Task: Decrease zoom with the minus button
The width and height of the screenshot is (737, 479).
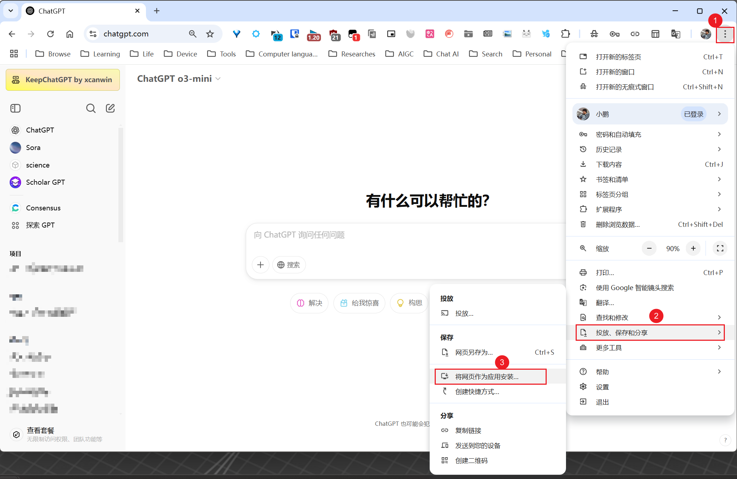Action: pos(649,248)
